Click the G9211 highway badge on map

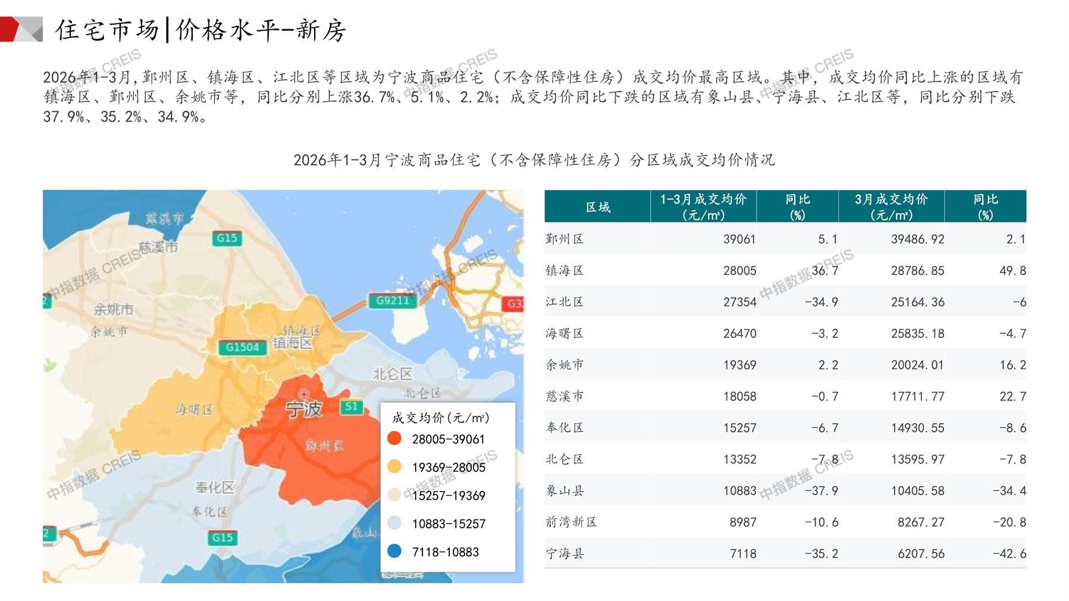tap(392, 300)
